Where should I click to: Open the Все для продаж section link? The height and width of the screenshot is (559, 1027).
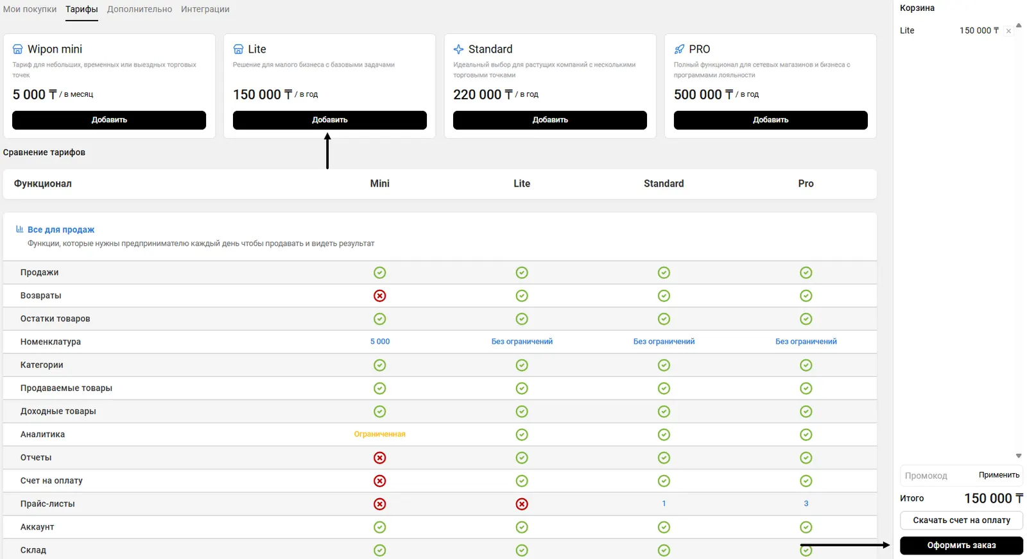pos(61,229)
